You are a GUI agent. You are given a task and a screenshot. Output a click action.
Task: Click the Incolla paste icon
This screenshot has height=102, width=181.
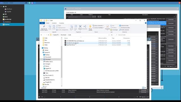(54, 27)
